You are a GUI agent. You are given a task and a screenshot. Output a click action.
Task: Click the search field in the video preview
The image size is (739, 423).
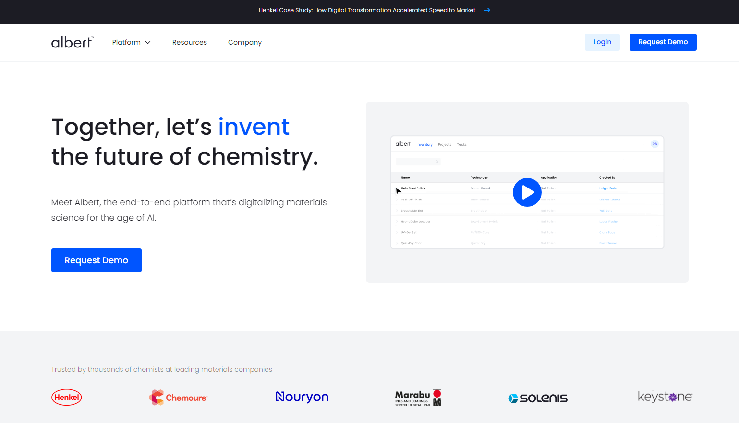tap(418, 162)
